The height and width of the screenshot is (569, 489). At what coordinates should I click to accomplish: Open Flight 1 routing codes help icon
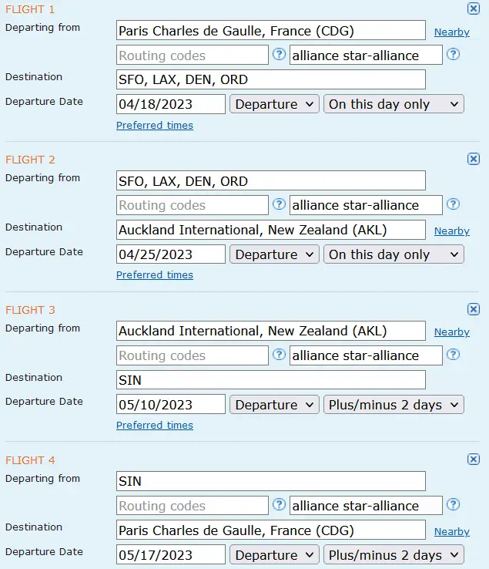280,55
